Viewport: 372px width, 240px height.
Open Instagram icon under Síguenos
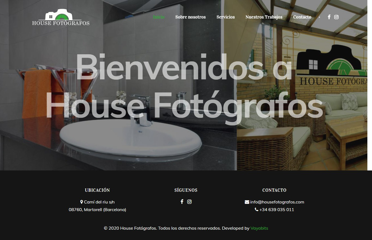(190, 202)
